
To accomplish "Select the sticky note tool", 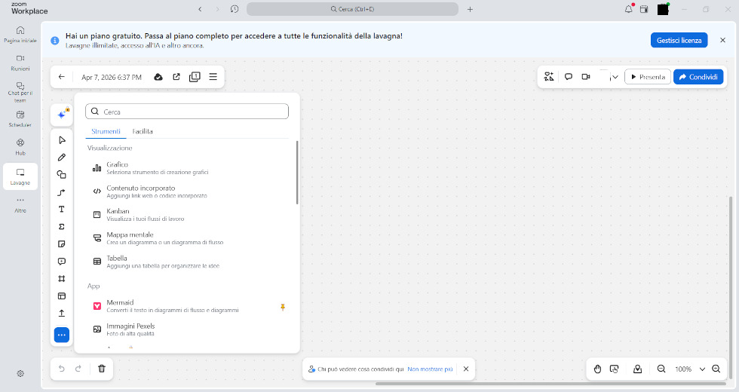I will (x=62, y=244).
